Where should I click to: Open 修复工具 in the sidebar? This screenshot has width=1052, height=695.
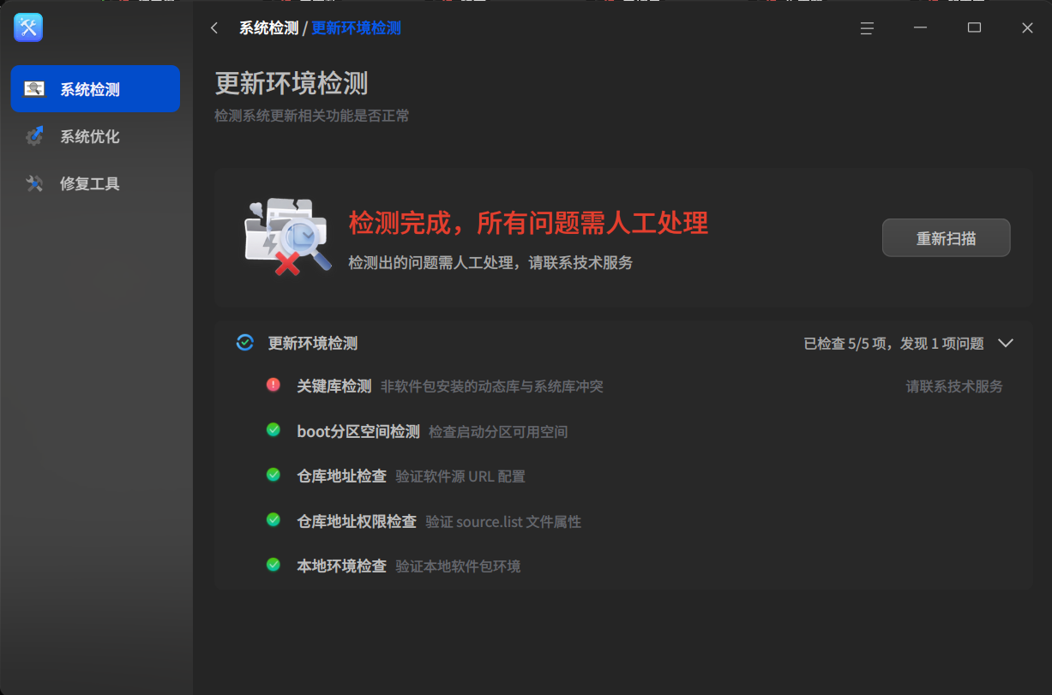pos(95,183)
